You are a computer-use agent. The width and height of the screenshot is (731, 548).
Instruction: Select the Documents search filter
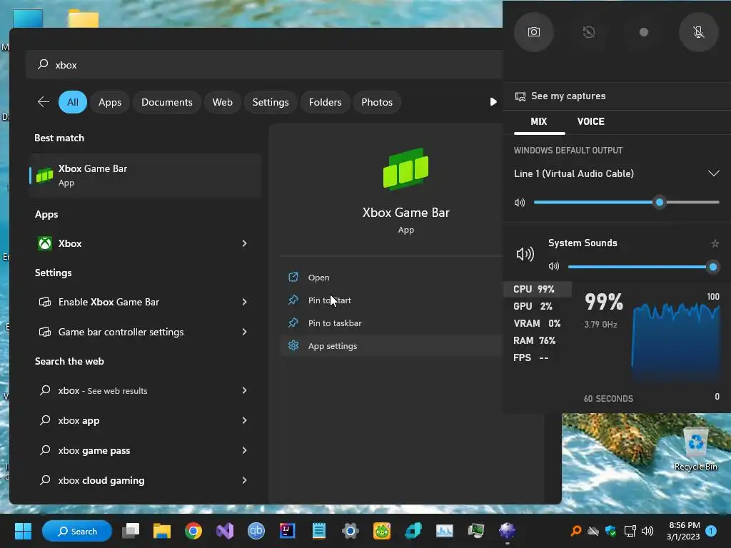167,102
